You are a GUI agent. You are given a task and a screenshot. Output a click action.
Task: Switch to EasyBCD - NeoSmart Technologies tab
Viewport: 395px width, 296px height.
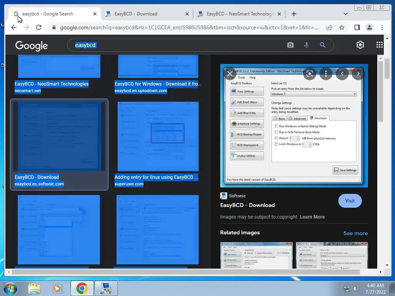pos(239,14)
